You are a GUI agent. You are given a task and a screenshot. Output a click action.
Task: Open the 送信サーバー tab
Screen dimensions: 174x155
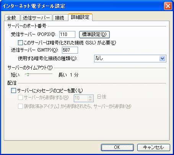[x=36, y=18]
